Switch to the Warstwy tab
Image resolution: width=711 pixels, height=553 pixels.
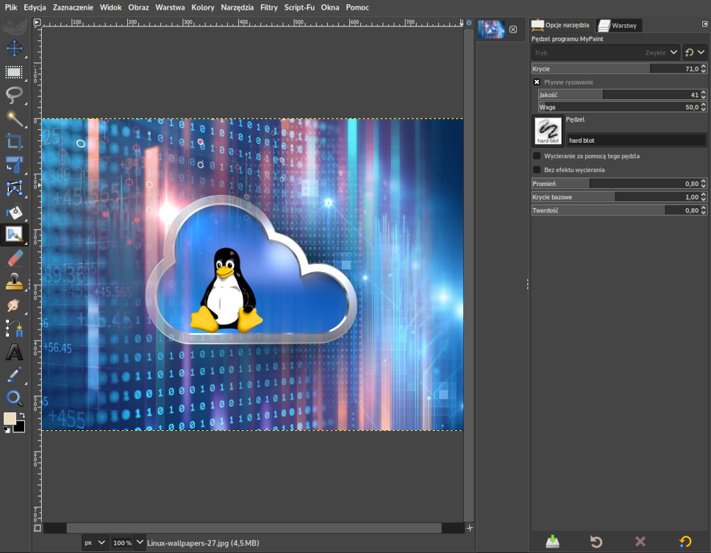click(x=617, y=26)
